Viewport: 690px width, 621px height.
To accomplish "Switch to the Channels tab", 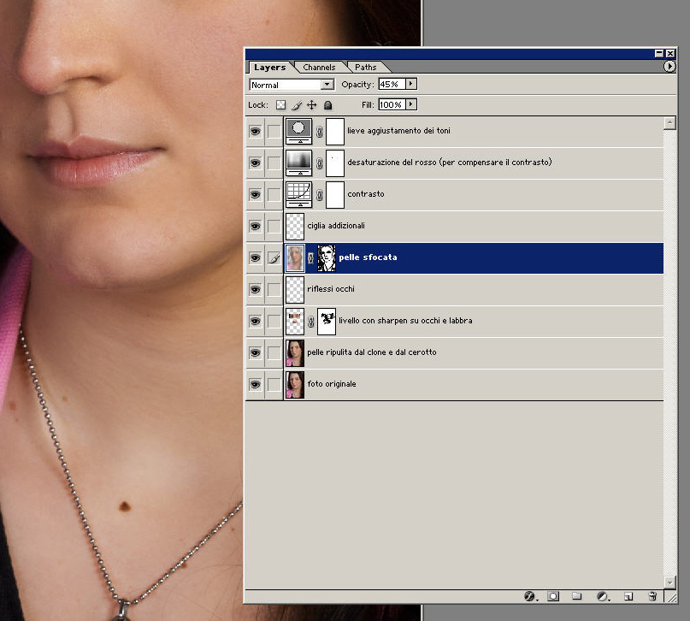I will [x=319, y=68].
